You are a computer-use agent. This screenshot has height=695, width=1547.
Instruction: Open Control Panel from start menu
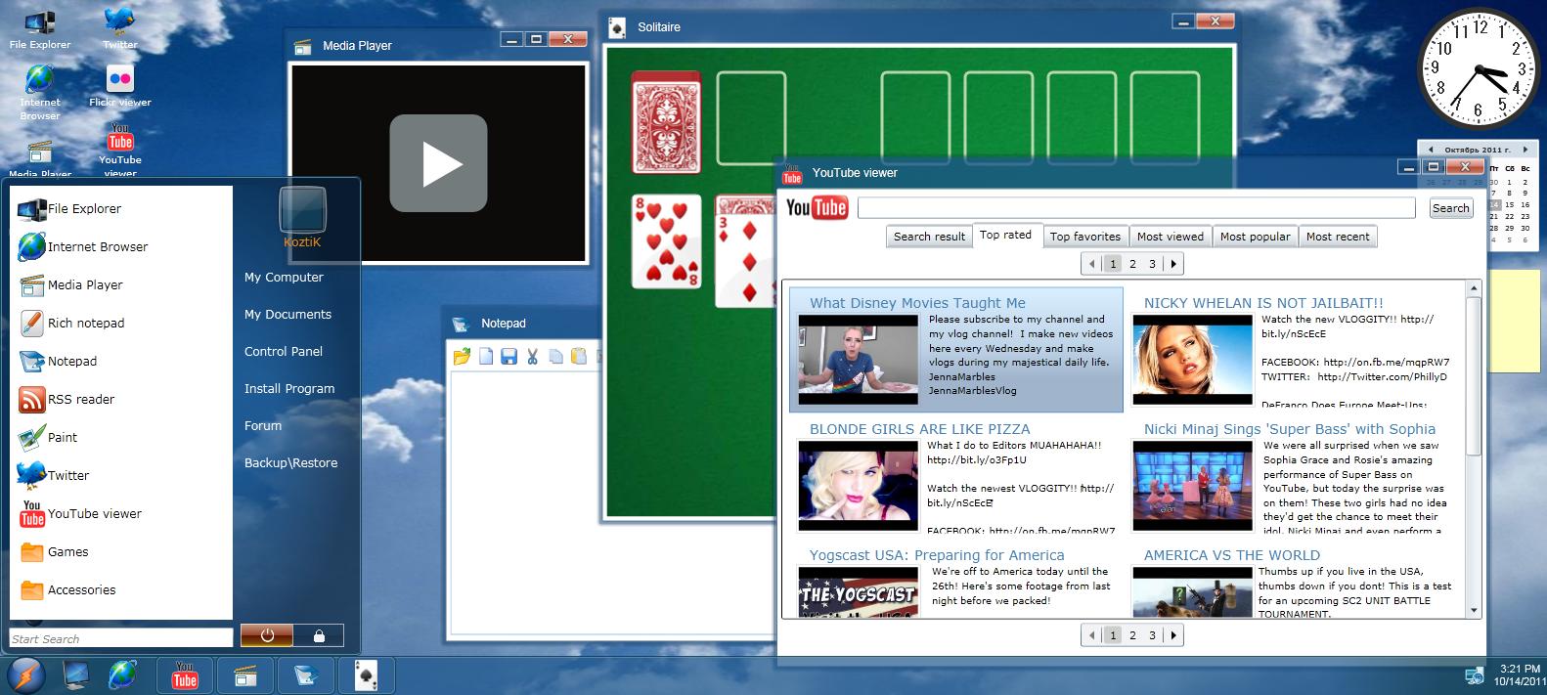coord(284,351)
